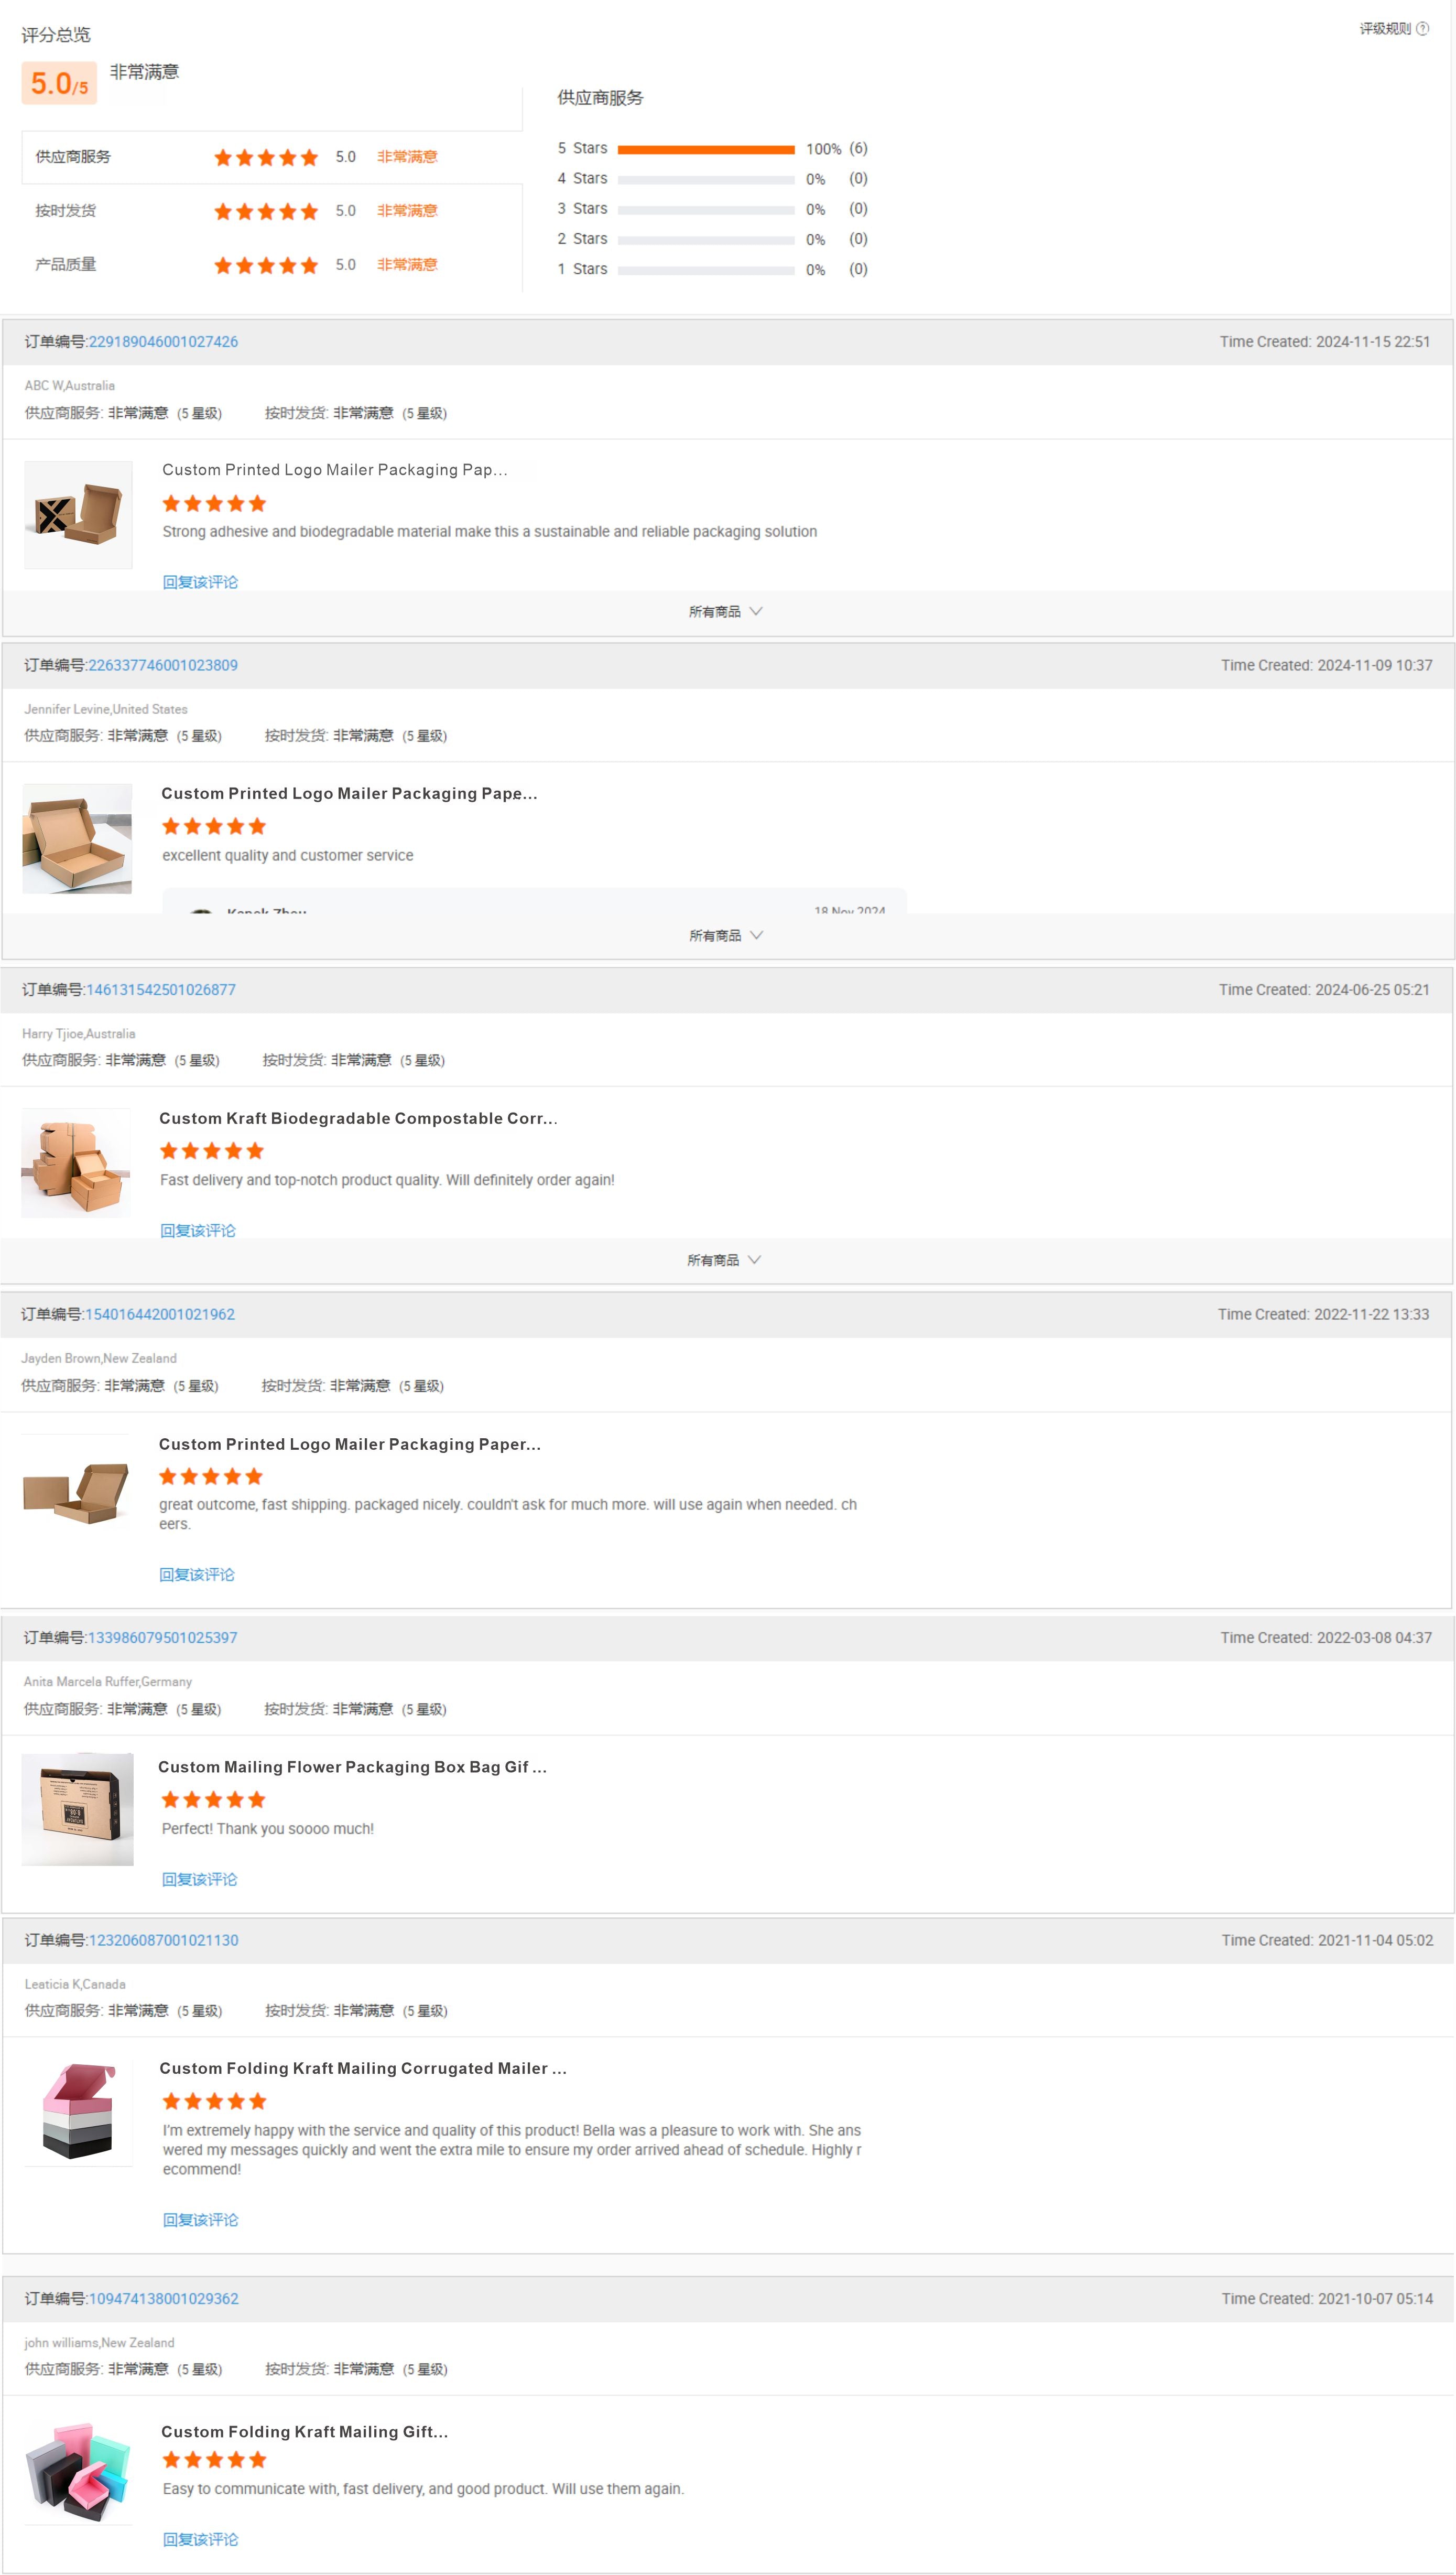Viewport: 1456px width, 2575px height.
Task: Expand all products under ABC W's order
Action: [725, 611]
